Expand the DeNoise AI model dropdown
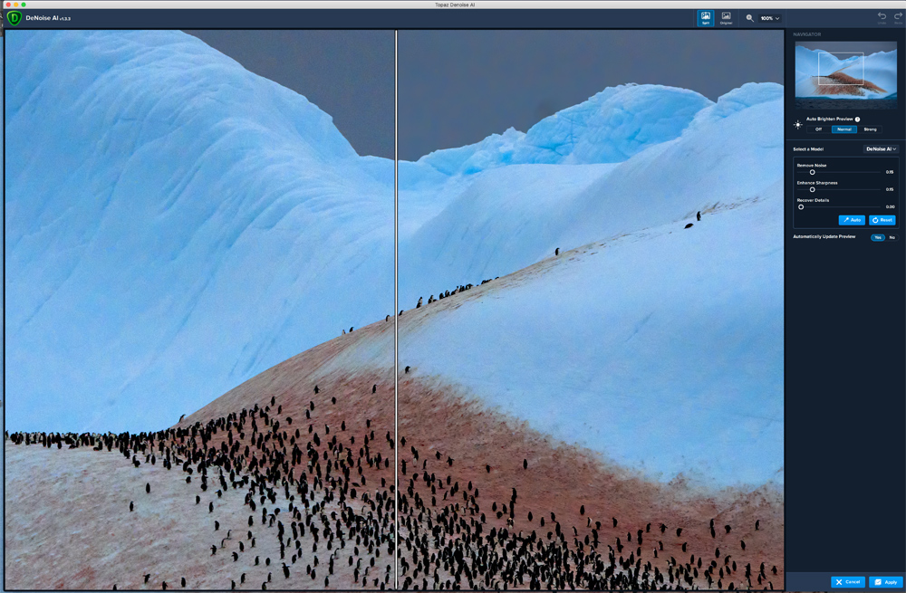 pyautogui.click(x=881, y=148)
